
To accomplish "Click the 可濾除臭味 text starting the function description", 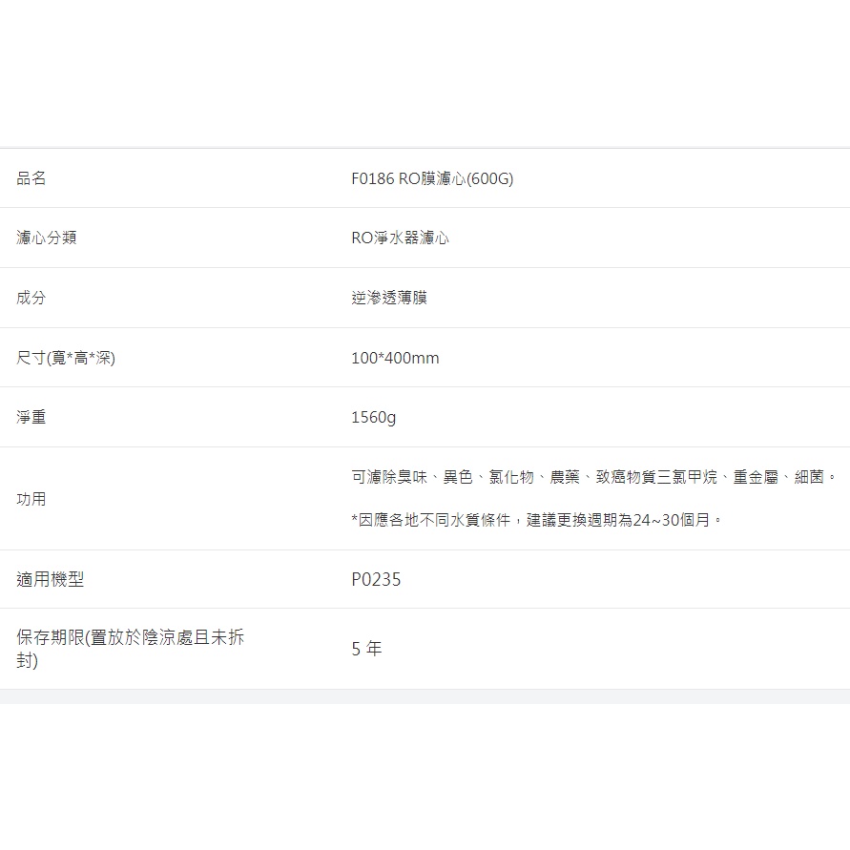I will pyautogui.click(x=389, y=476).
